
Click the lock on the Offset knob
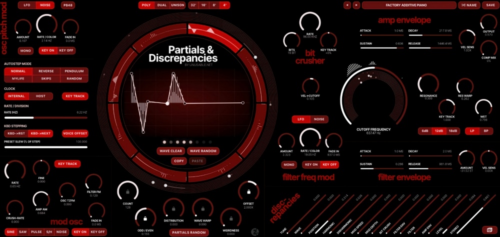pos(248,191)
